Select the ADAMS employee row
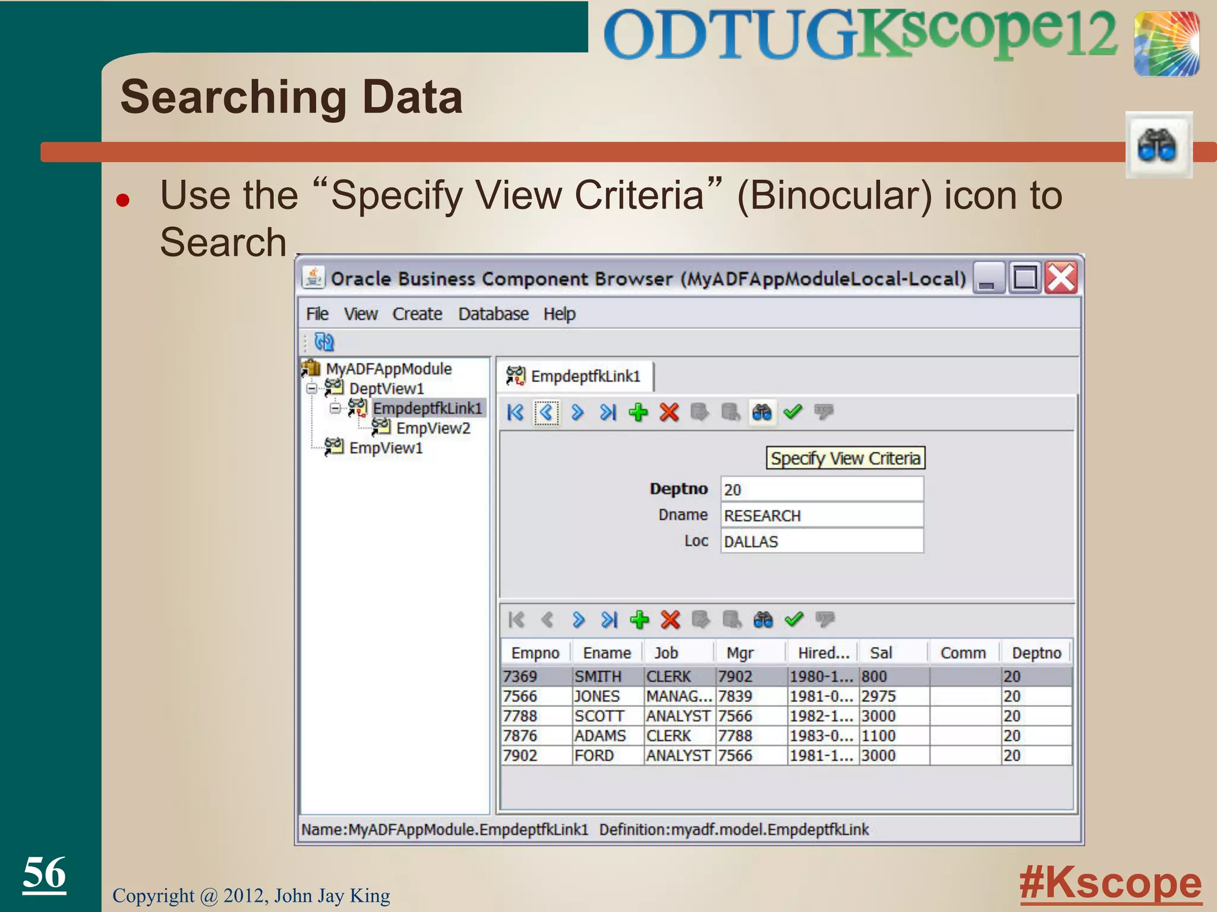 (x=787, y=736)
